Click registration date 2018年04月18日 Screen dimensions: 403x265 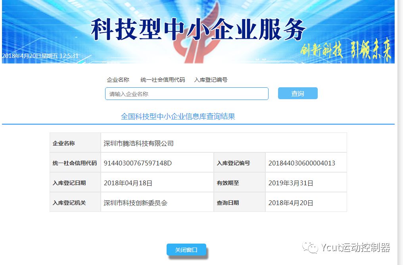coord(128,183)
